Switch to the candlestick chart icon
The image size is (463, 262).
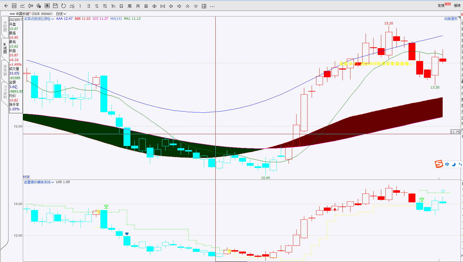31,6
